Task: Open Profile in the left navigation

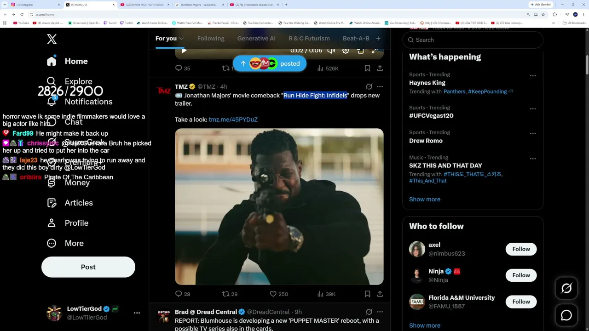Action: 68,223
